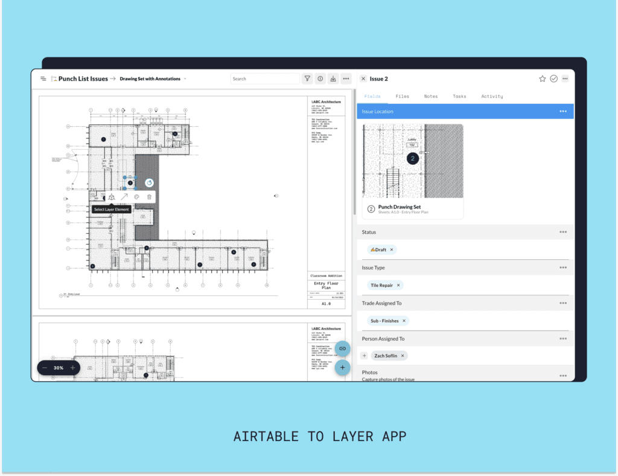
Task: Open the hamburger navigation menu
Action: click(43, 79)
